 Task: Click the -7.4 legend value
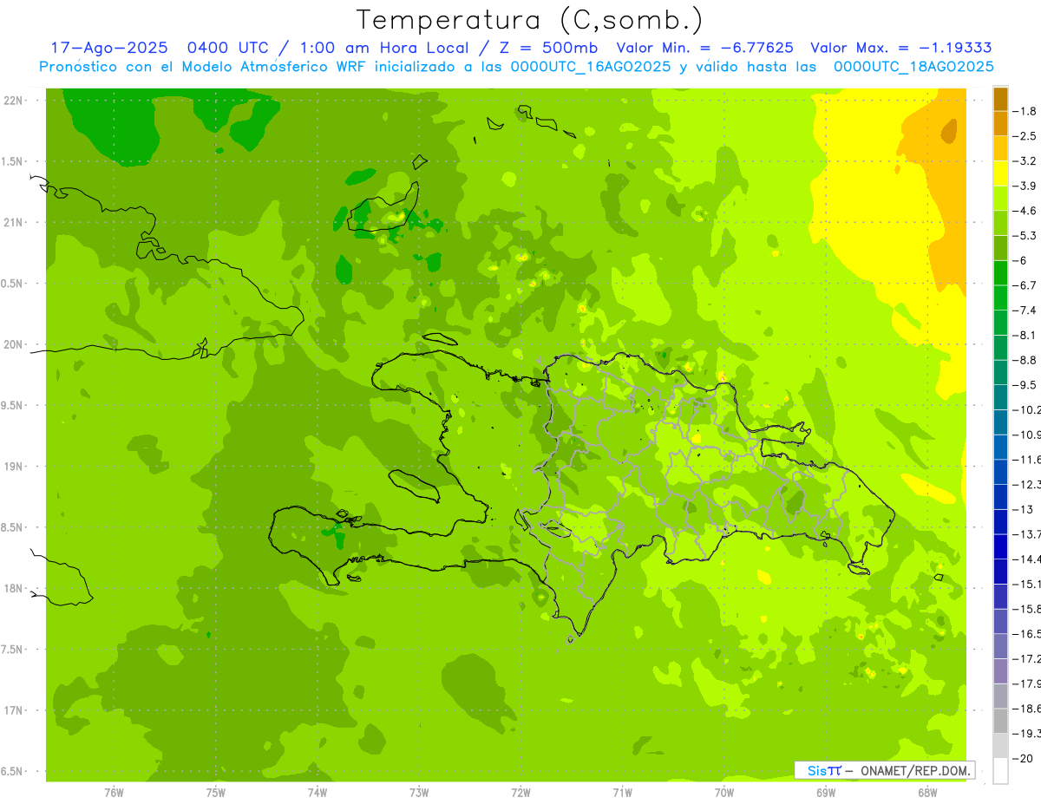(x=1025, y=310)
